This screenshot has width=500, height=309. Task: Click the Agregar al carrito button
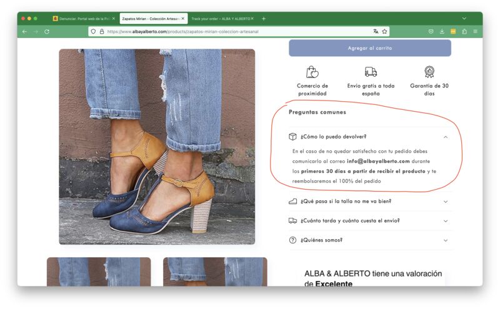click(x=370, y=48)
